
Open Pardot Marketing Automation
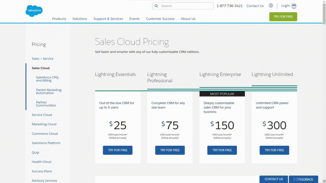[x=49, y=91]
